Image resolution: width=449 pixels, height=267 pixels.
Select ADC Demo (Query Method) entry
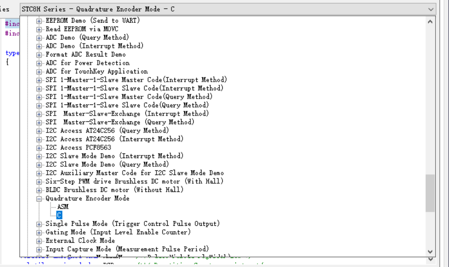[x=87, y=37]
